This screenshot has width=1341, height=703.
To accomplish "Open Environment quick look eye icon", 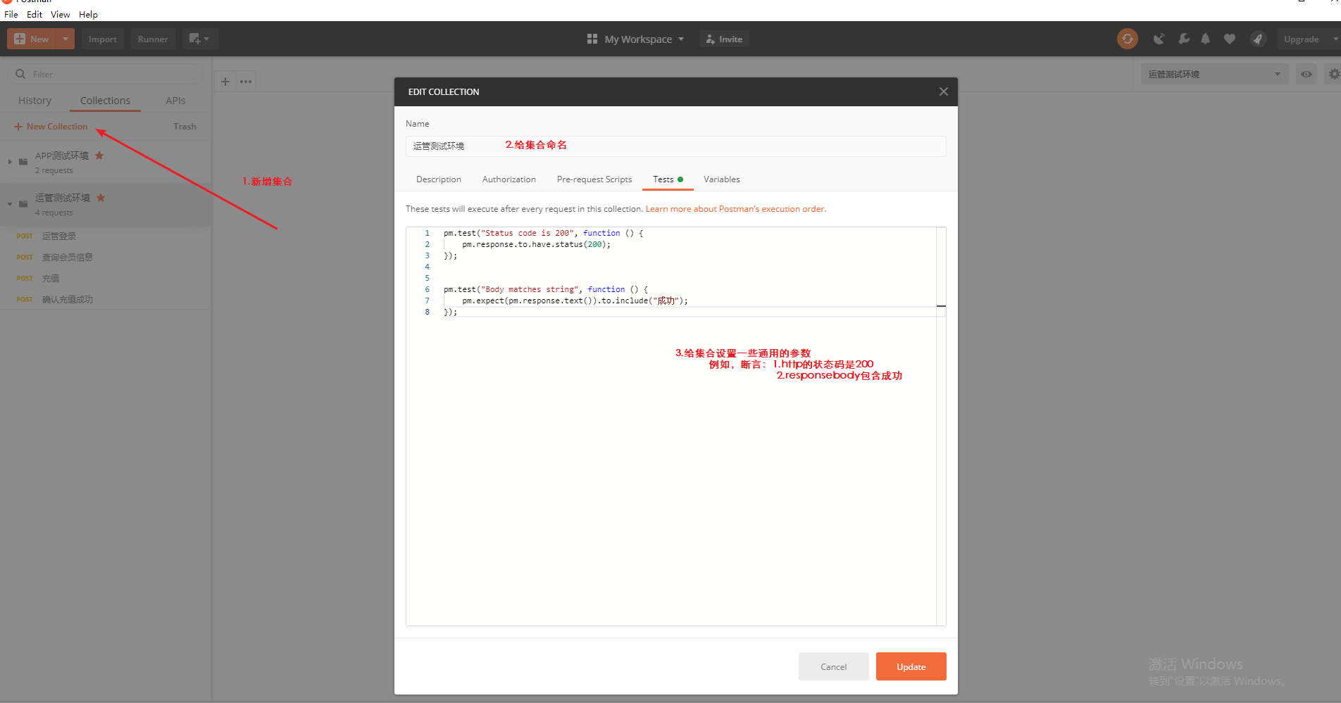I will click(x=1306, y=73).
